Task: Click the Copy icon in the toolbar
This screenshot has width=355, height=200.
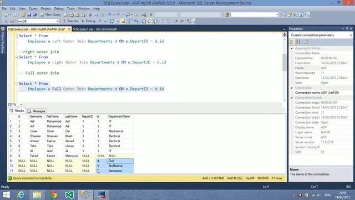Action: pyautogui.click(x=96, y=15)
